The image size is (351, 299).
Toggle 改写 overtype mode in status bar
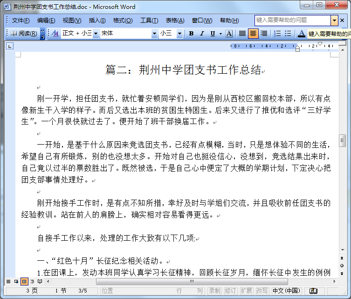262,291
